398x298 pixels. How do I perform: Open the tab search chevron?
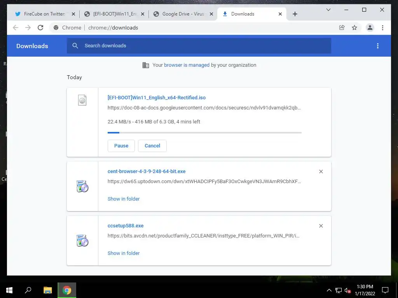328,10
